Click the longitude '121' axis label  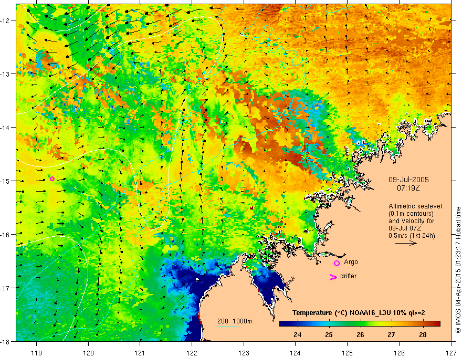point(140,353)
